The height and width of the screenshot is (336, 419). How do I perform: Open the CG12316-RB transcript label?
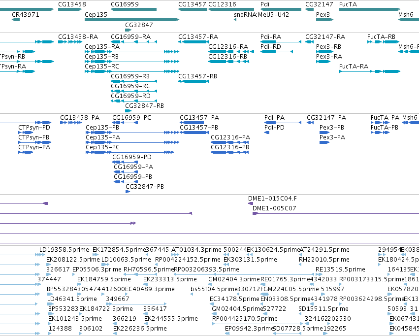click(227, 56)
